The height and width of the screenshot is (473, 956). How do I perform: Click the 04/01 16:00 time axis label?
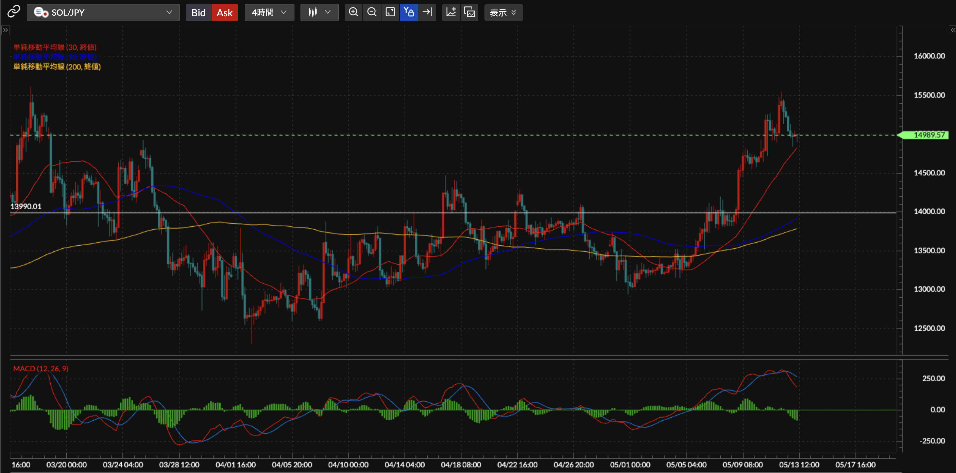[x=236, y=465]
